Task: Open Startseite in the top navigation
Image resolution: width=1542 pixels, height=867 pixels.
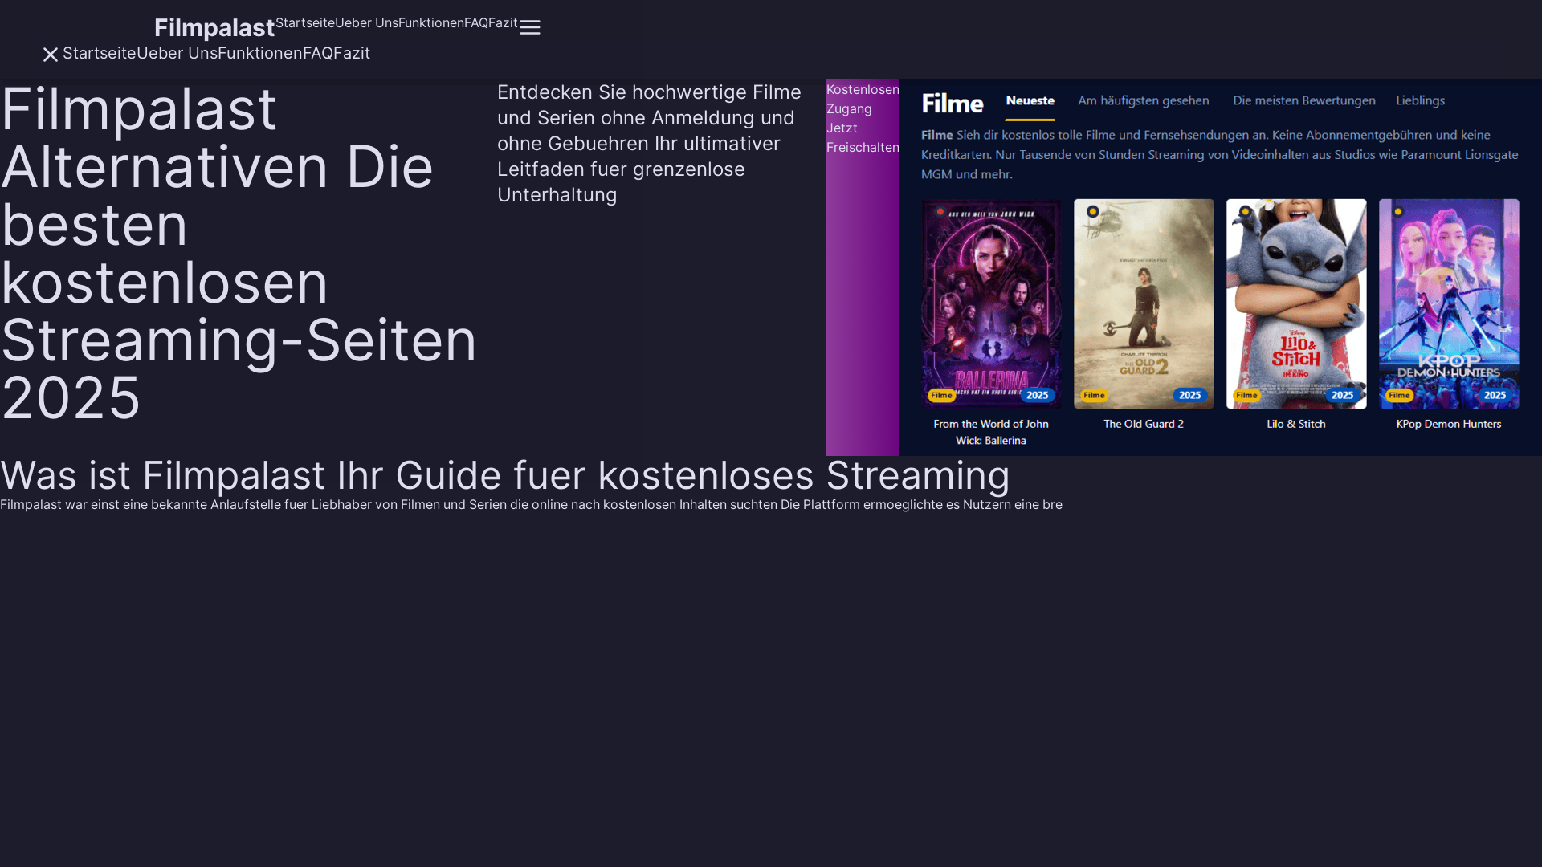Action: 305,23
